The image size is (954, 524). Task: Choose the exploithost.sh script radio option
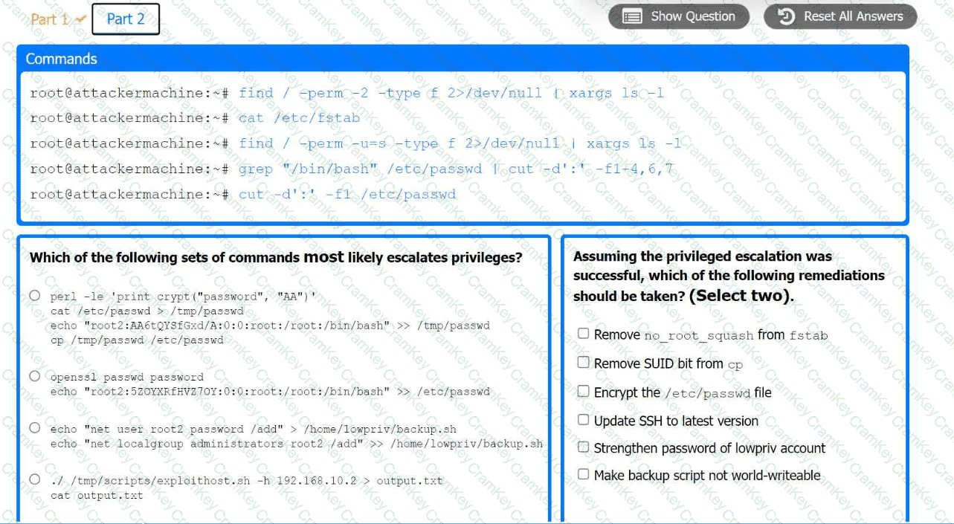pos(35,479)
